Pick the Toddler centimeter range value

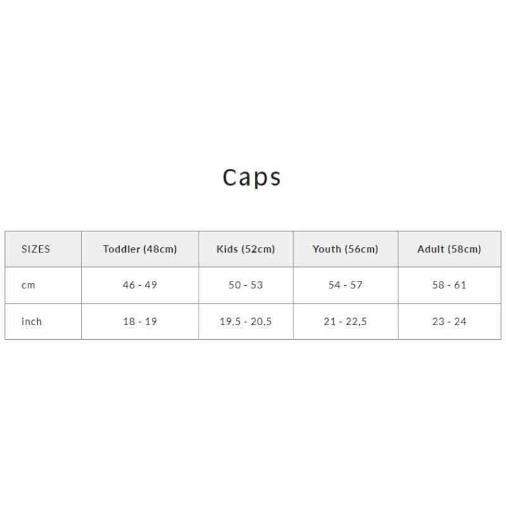140,285
